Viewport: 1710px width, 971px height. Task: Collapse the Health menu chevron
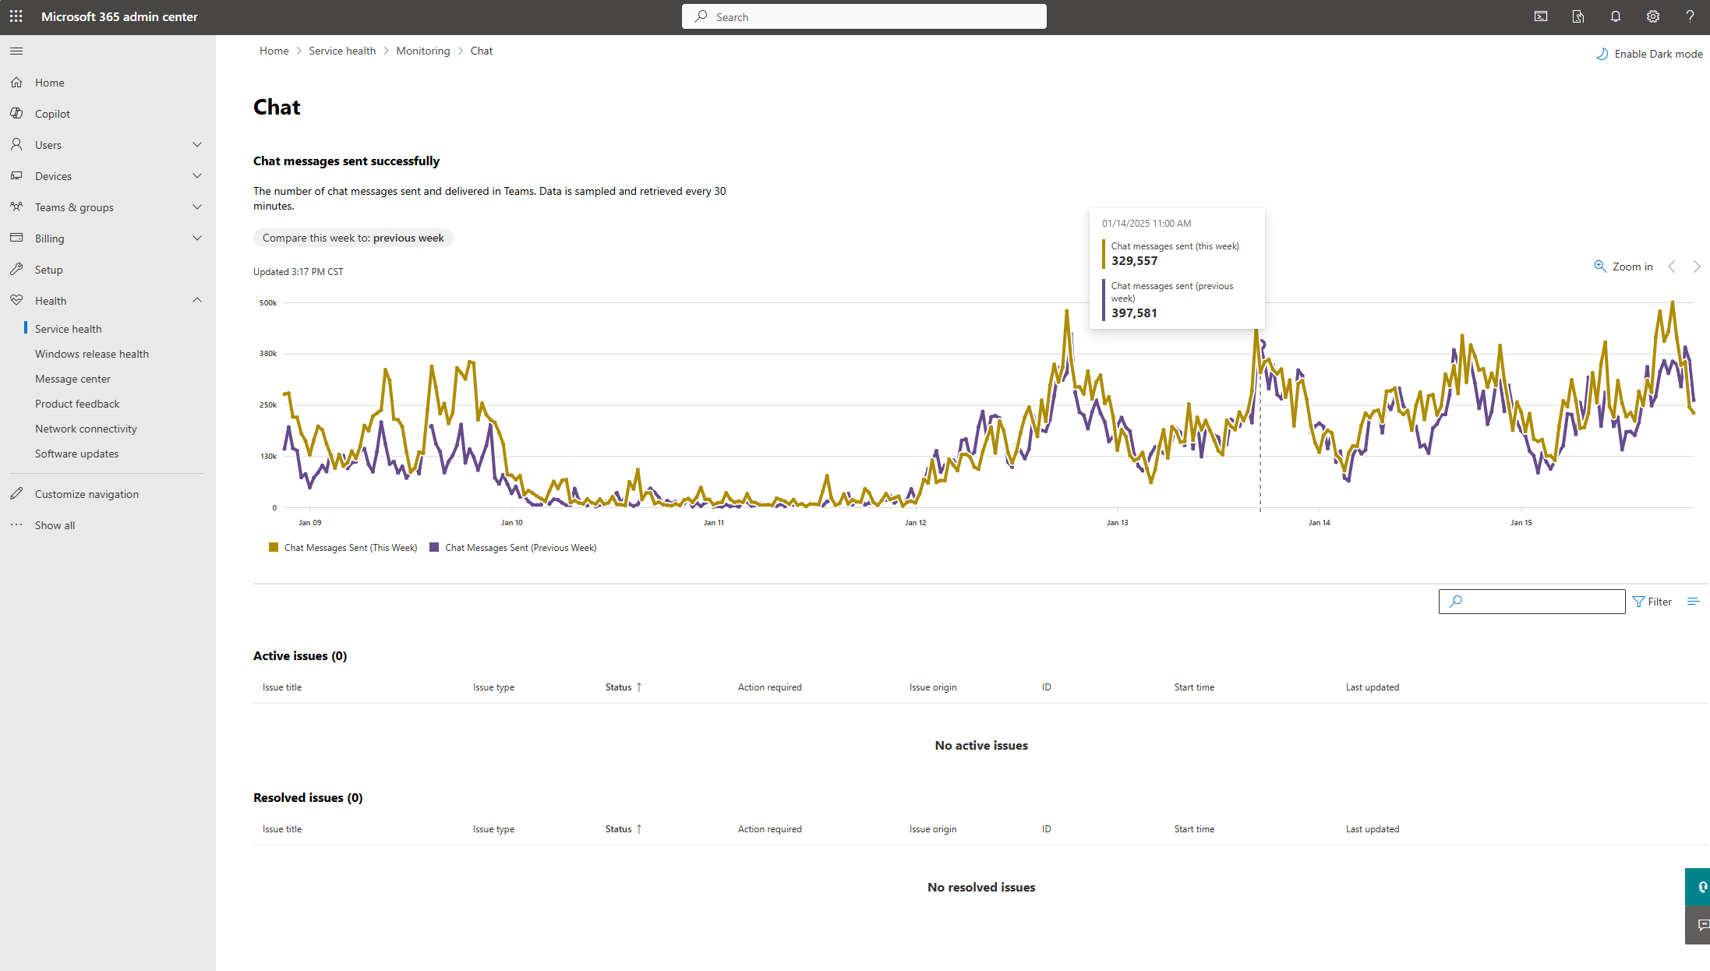[x=197, y=300]
